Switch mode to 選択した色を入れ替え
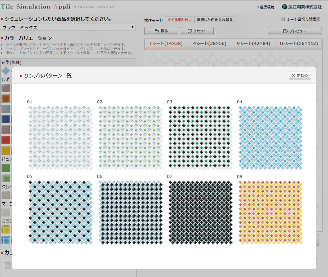The height and width of the screenshot is (277, 328). point(215,20)
